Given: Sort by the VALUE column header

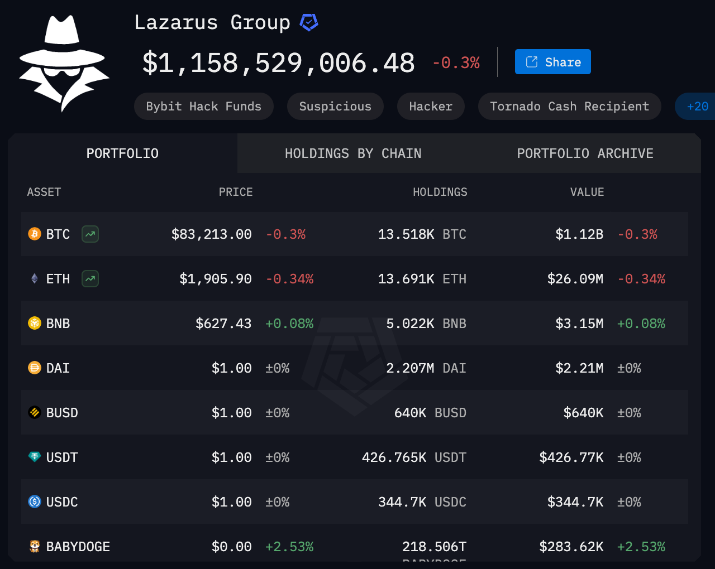Looking at the screenshot, I should 587,192.
